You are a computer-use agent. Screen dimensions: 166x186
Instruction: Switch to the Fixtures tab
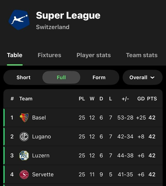pyautogui.click(x=49, y=55)
